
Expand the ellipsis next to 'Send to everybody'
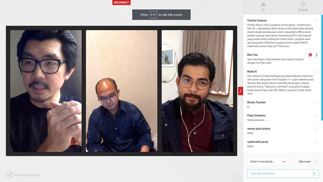[284, 162]
